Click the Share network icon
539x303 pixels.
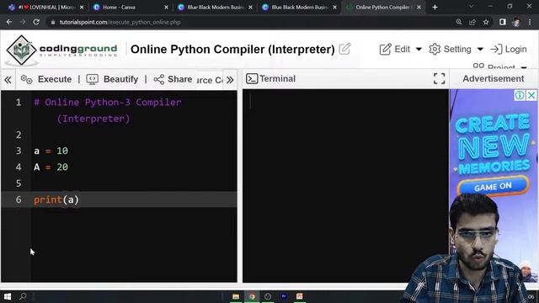coord(159,79)
